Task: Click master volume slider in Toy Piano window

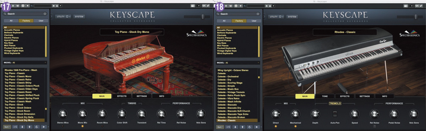Action: click(197, 17)
